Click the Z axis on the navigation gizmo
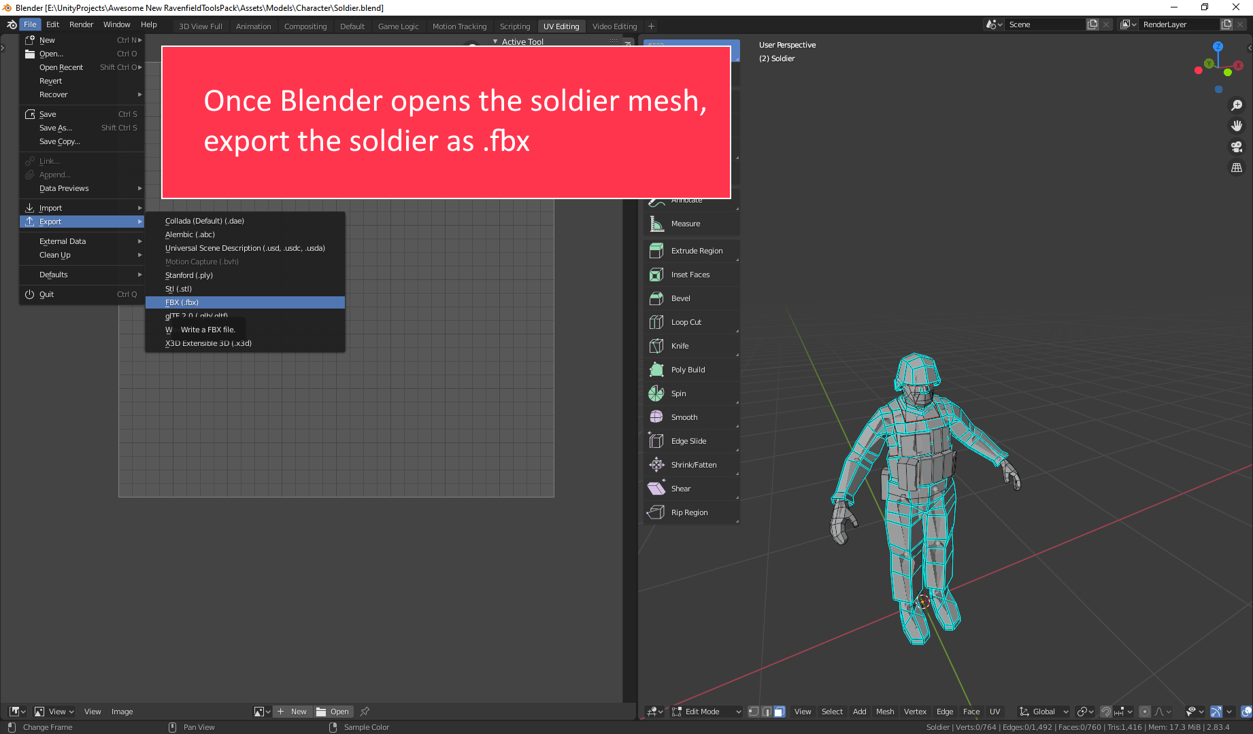This screenshot has height=734, width=1253. click(1218, 46)
